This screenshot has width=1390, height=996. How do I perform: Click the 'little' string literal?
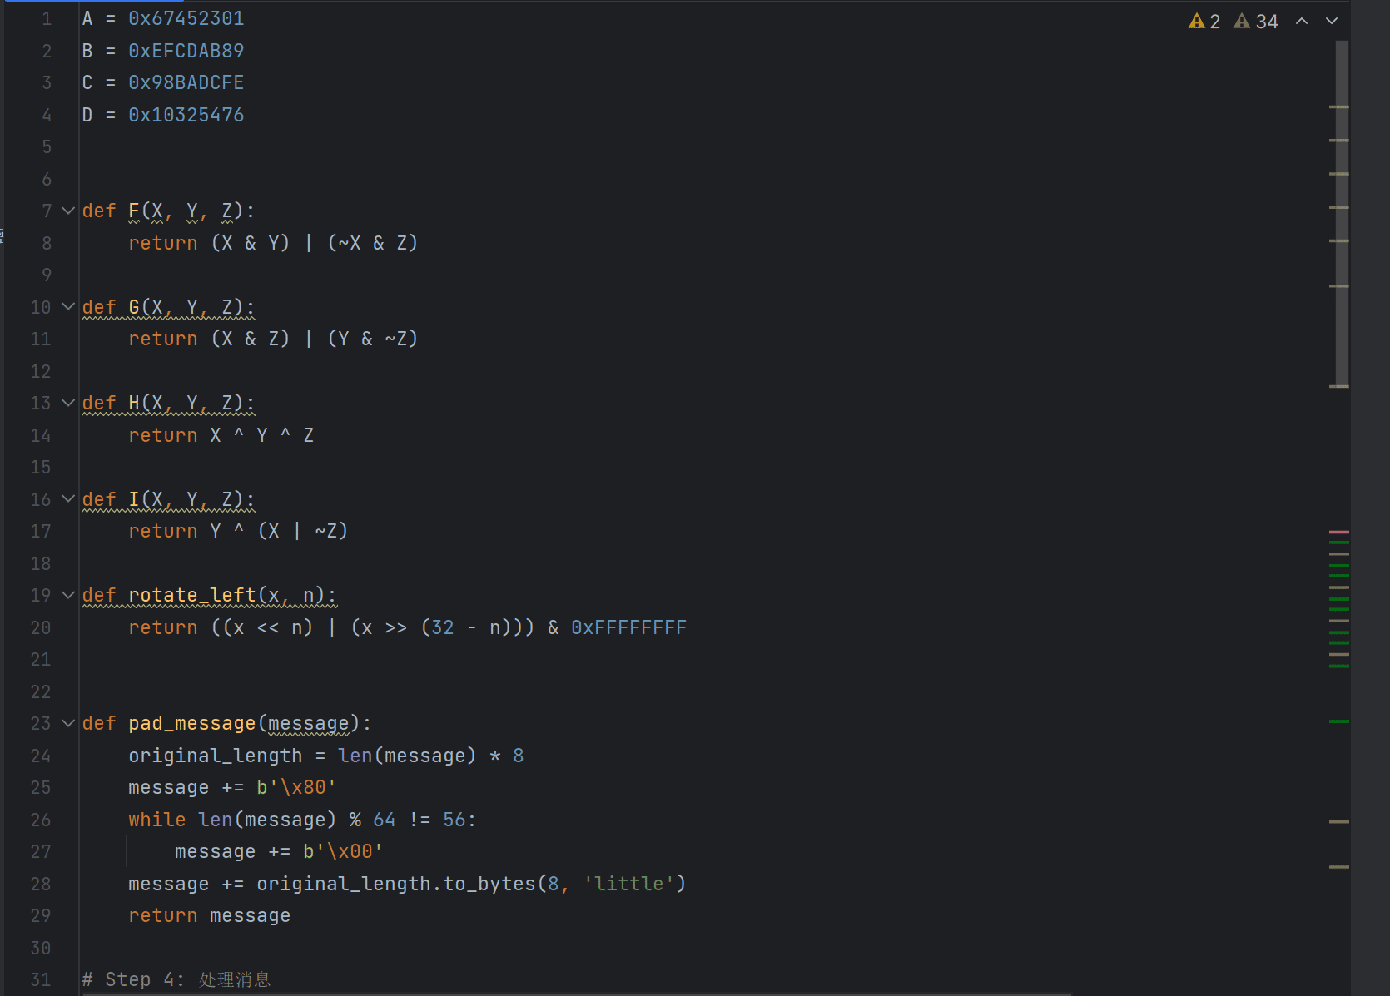pos(628,885)
